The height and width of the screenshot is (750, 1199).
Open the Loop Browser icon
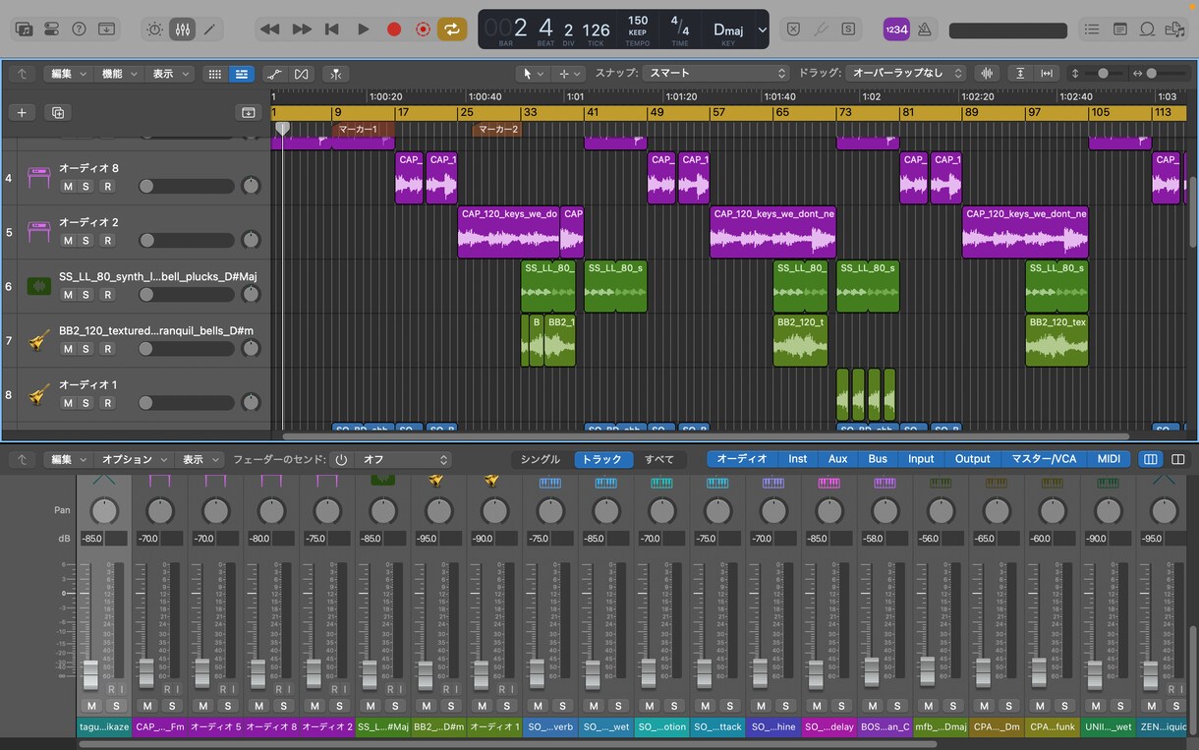[x=1147, y=29]
